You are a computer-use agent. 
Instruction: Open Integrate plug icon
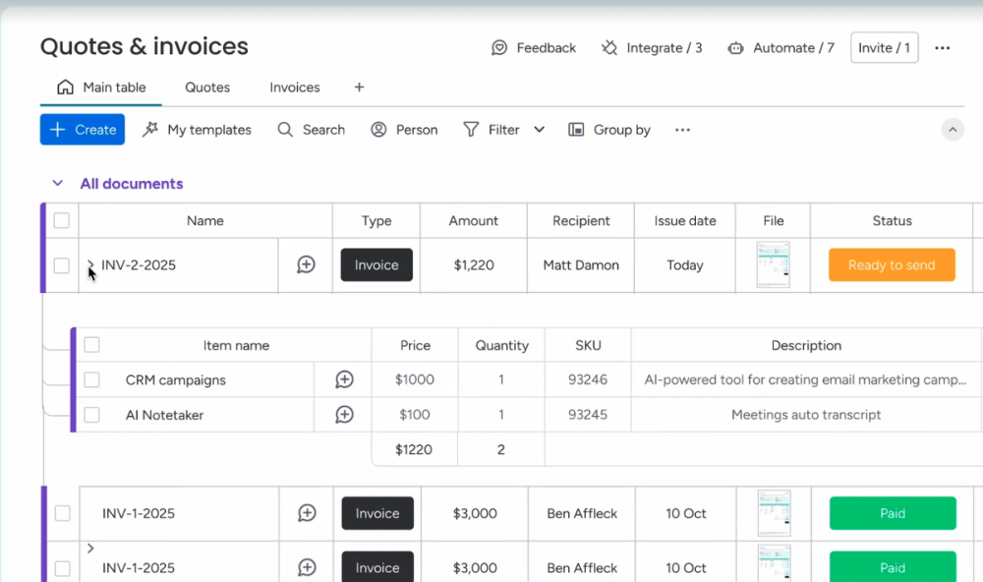click(610, 48)
